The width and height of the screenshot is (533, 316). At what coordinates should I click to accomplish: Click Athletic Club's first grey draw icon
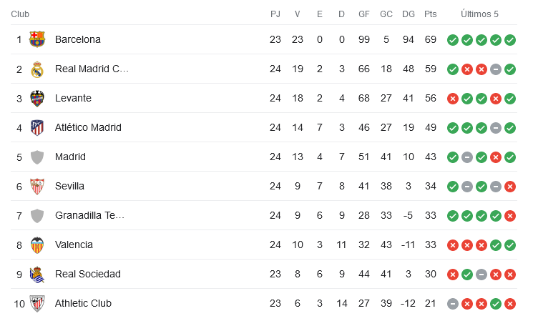pyautogui.click(x=453, y=304)
